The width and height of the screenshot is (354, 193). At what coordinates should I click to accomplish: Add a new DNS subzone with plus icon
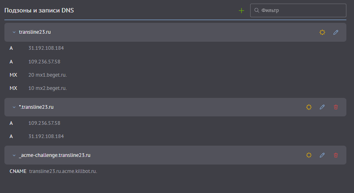(241, 10)
